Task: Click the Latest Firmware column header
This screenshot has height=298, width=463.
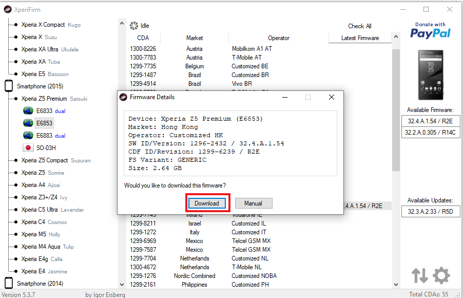Action: point(360,38)
